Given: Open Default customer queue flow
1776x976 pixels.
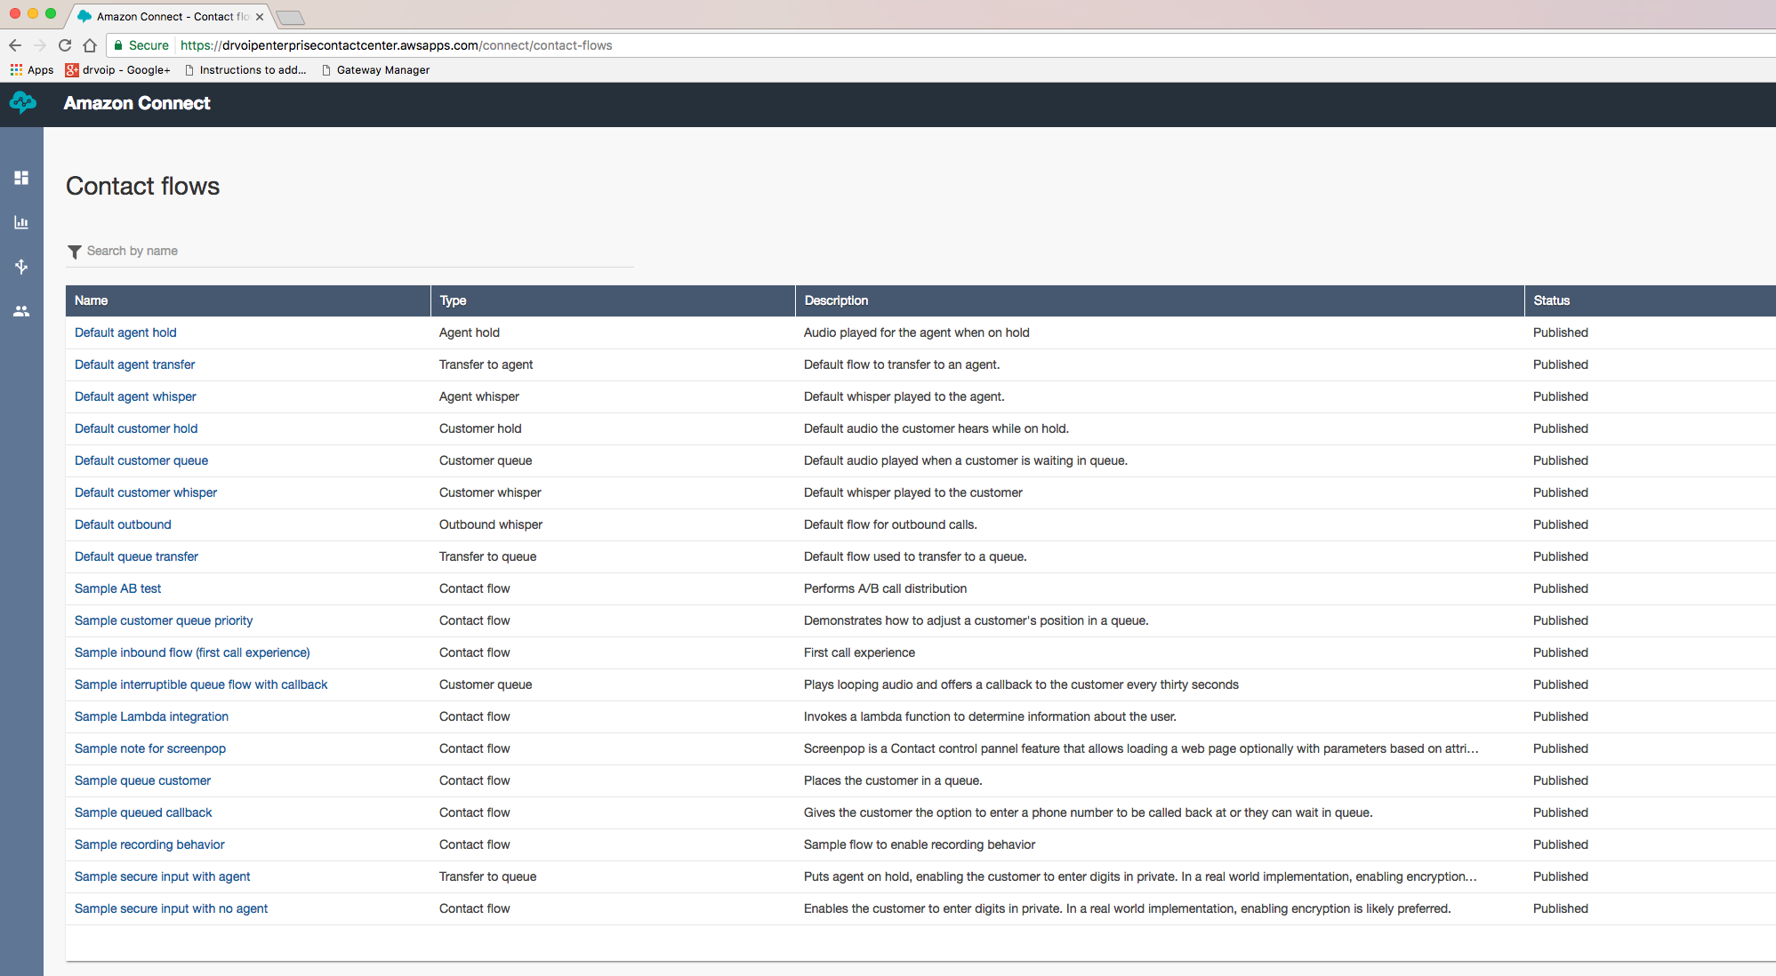Looking at the screenshot, I should click(x=141, y=460).
